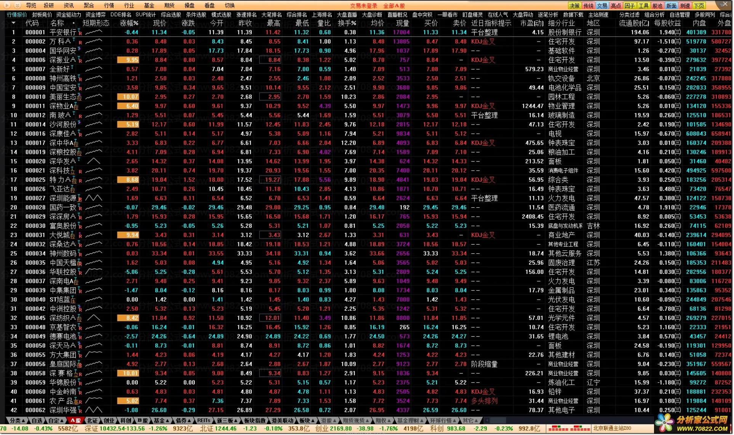Click the 因子 quick button
This screenshot has width=734, height=435.
pos(630,5)
